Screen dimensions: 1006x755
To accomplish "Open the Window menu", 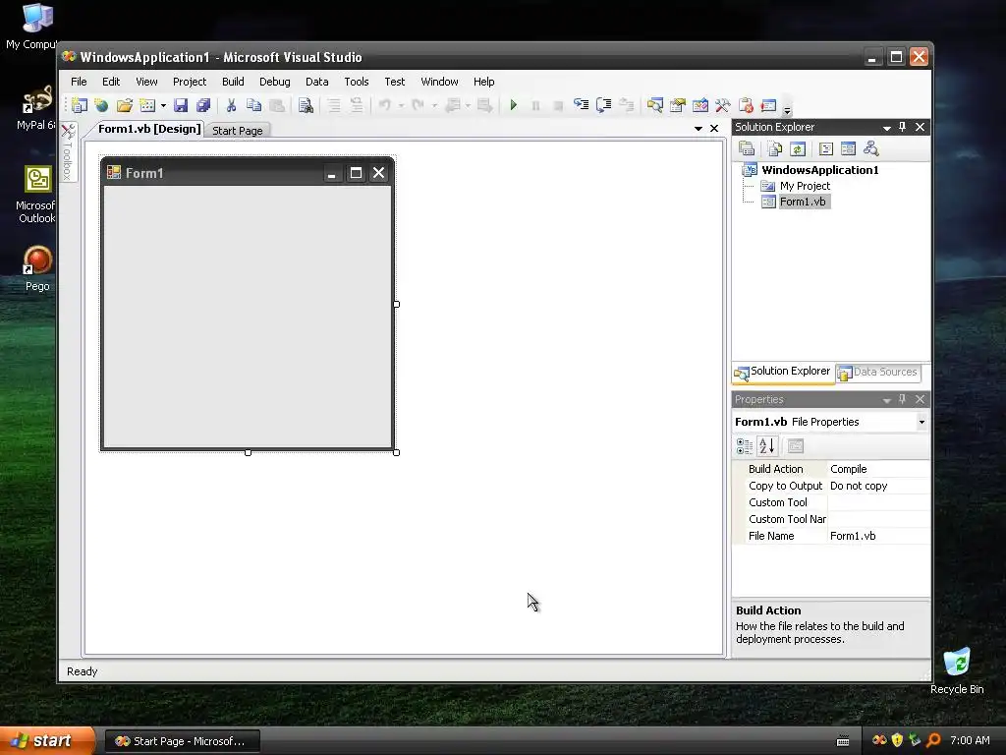I will pos(439,82).
